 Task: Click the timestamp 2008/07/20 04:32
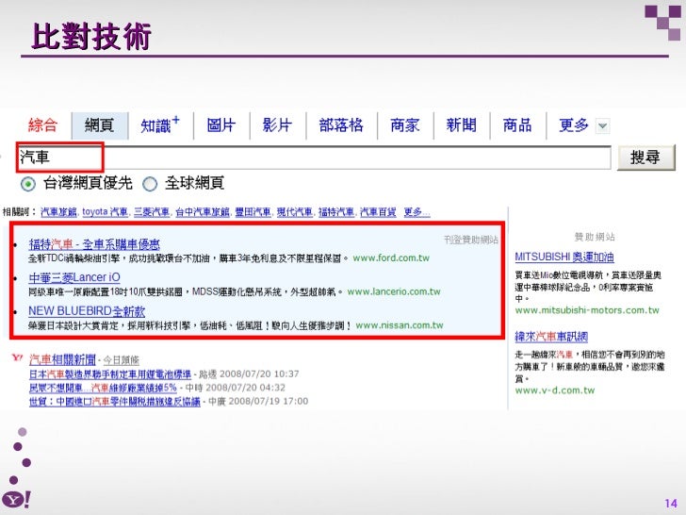pyautogui.click(x=245, y=388)
